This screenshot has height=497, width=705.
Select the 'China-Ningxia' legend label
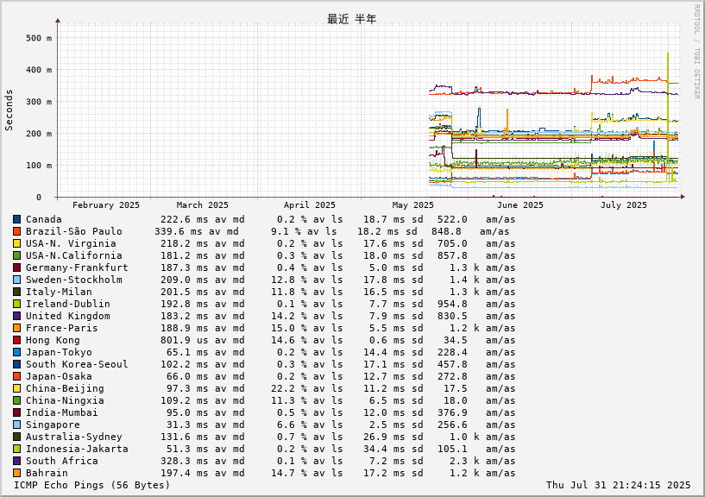pyautogui.click(x=65, y=400)
